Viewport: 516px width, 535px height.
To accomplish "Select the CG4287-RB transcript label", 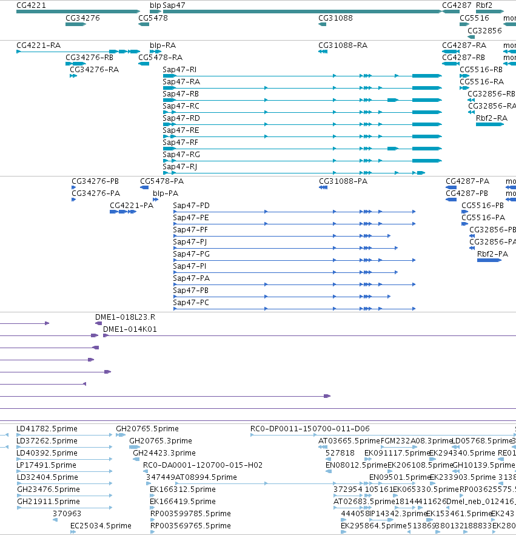I will (463, 57).
